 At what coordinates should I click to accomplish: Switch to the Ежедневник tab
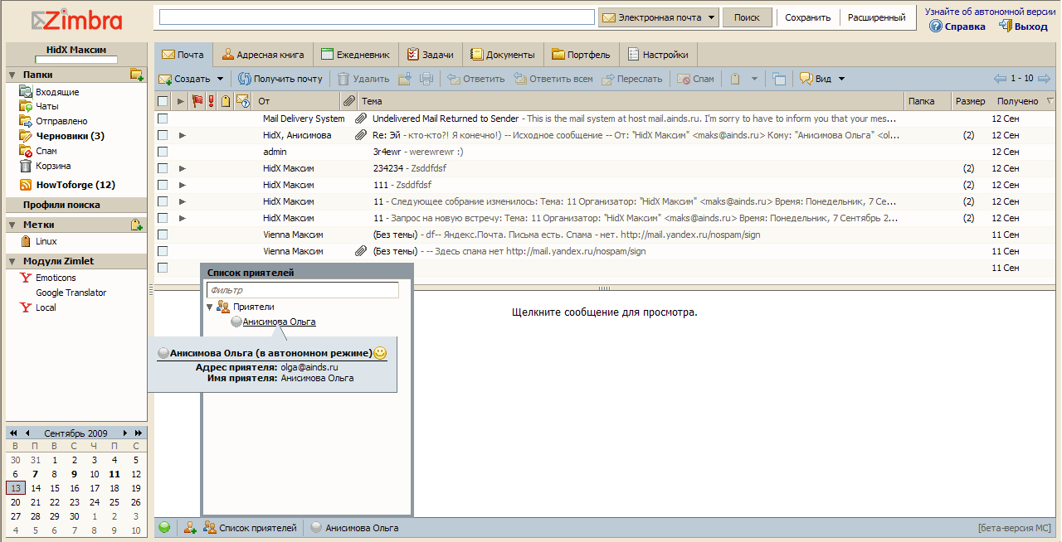point(355,55)
